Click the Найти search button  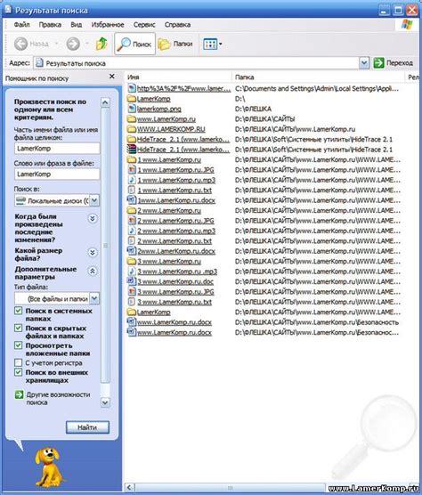click(x=87, y=427)
